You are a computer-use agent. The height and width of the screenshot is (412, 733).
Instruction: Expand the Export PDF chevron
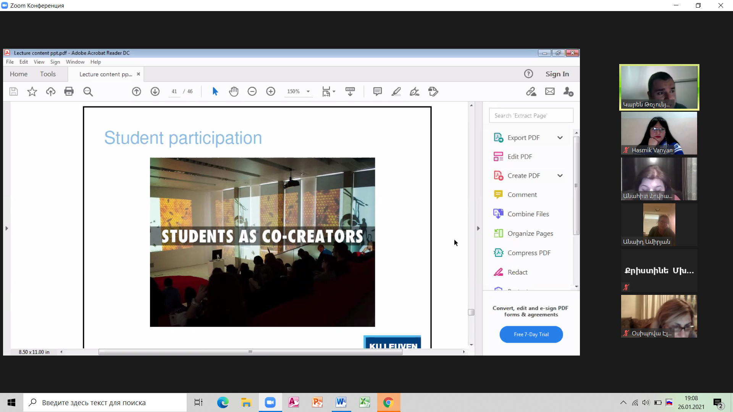560,138
